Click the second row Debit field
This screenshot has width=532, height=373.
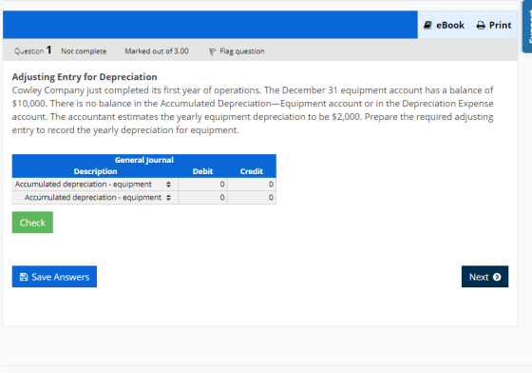[x=202, y=197]
